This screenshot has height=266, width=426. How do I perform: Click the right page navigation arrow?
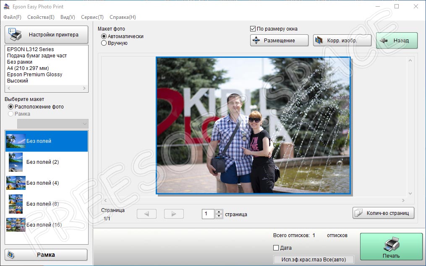(x=174, y=214)
